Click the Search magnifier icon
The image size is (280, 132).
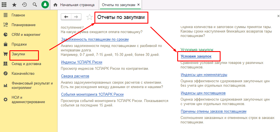35,5
